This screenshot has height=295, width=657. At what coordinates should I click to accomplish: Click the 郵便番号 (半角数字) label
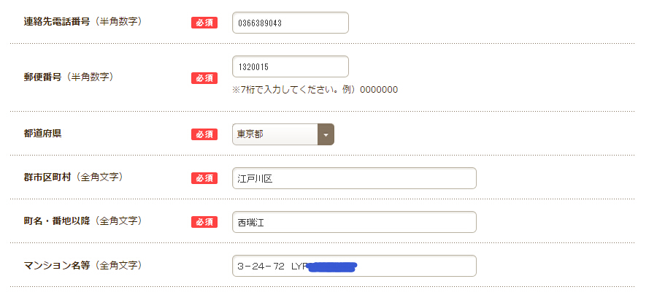click(69, 77)
